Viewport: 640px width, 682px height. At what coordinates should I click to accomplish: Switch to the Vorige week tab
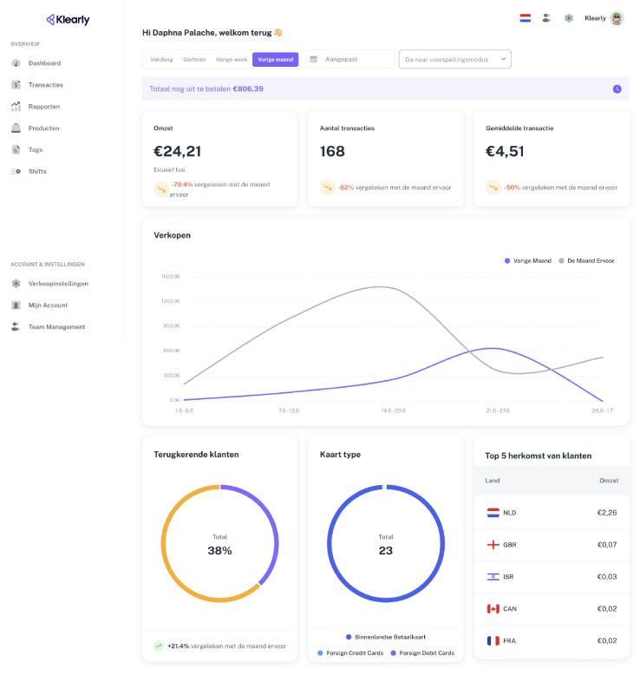coord(232,59)
